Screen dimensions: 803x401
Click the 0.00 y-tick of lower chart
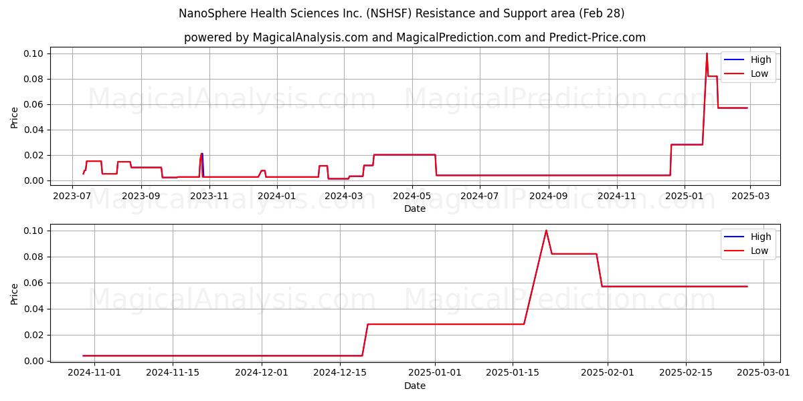[x=35, y=361]
